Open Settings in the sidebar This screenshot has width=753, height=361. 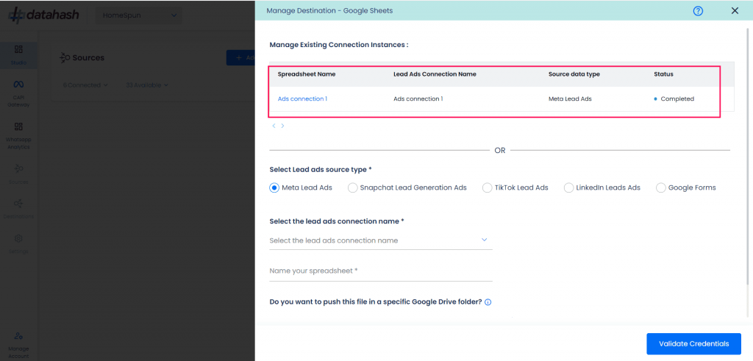tap(18, 244)
